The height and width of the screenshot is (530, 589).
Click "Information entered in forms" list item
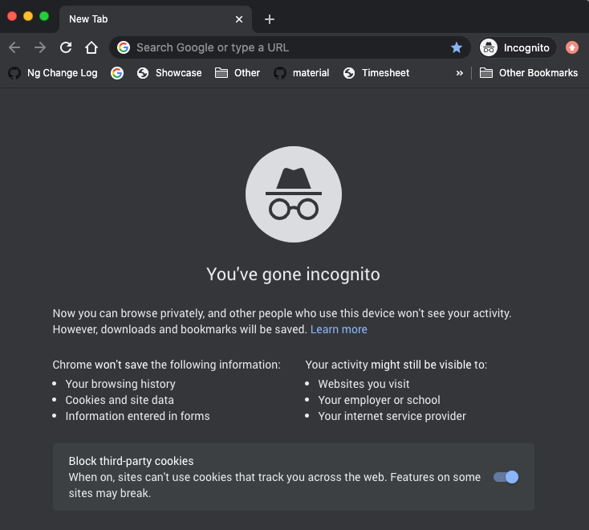[137, 416]
